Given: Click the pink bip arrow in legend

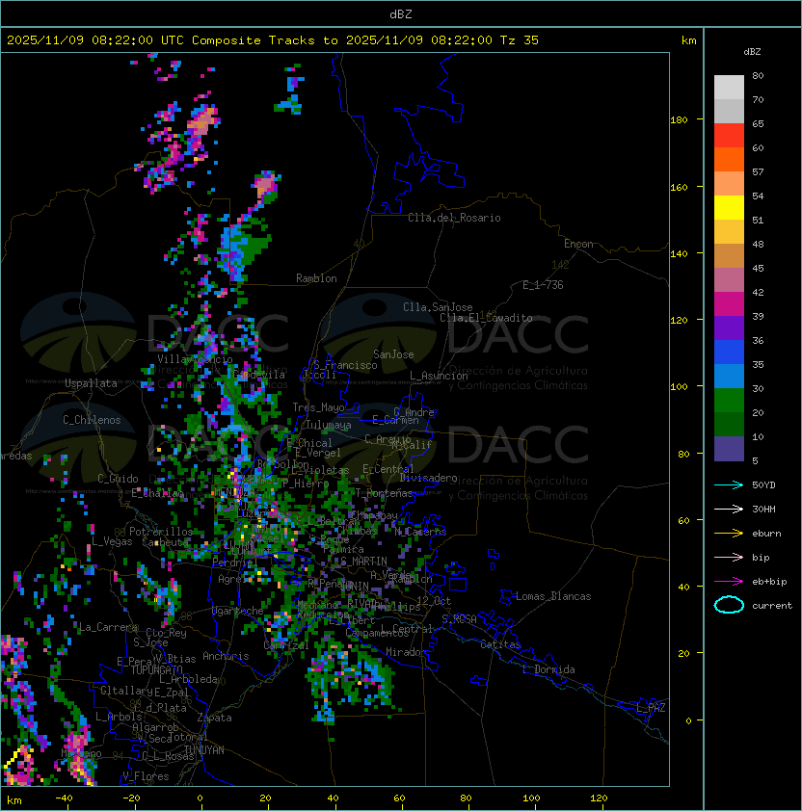Looking at the screenshot, I should pyautogui.click(x=729, y=557).
